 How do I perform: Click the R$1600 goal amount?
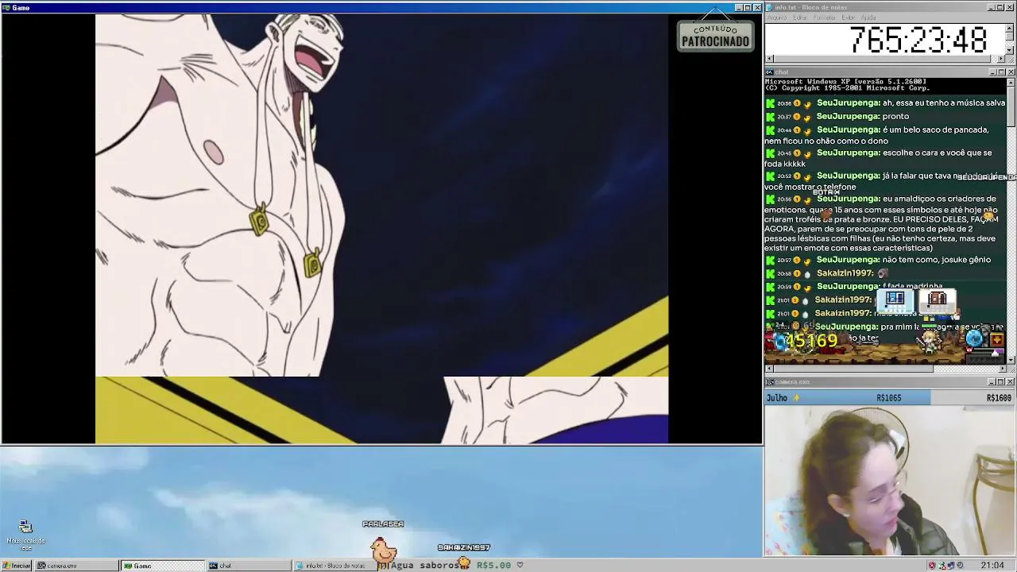tap(999, 398)
